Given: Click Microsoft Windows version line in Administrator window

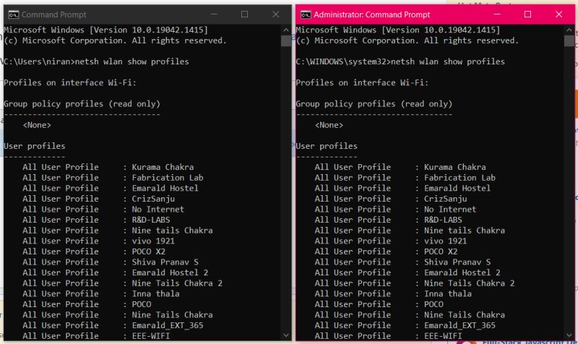Looking at the screenshot, I should pyautogui.click(x=398, y=30).
